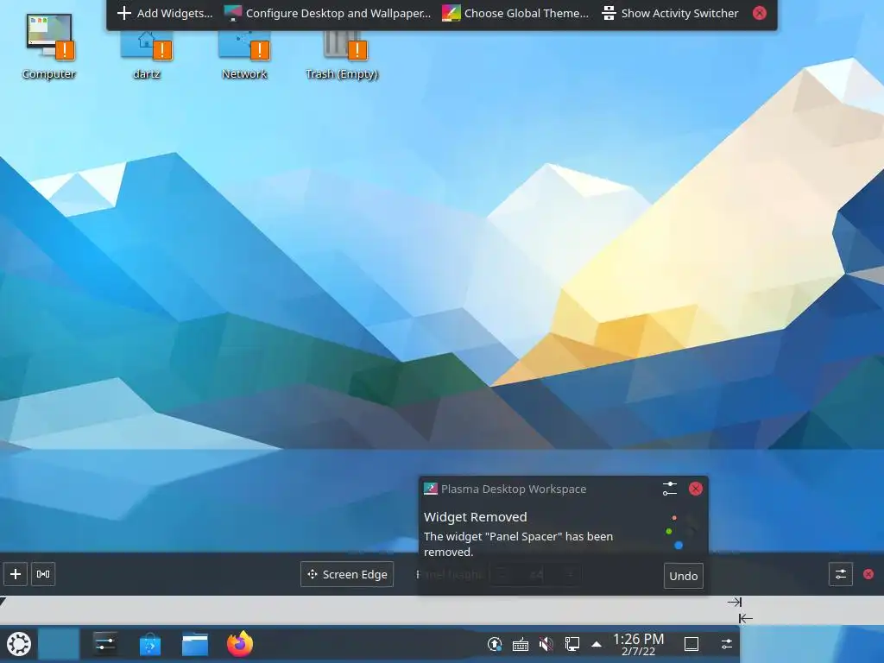Configure notification settings for Plasma Desktop Workspace
This screenshot has height=663, width=884.
click(x=670, y=489)
